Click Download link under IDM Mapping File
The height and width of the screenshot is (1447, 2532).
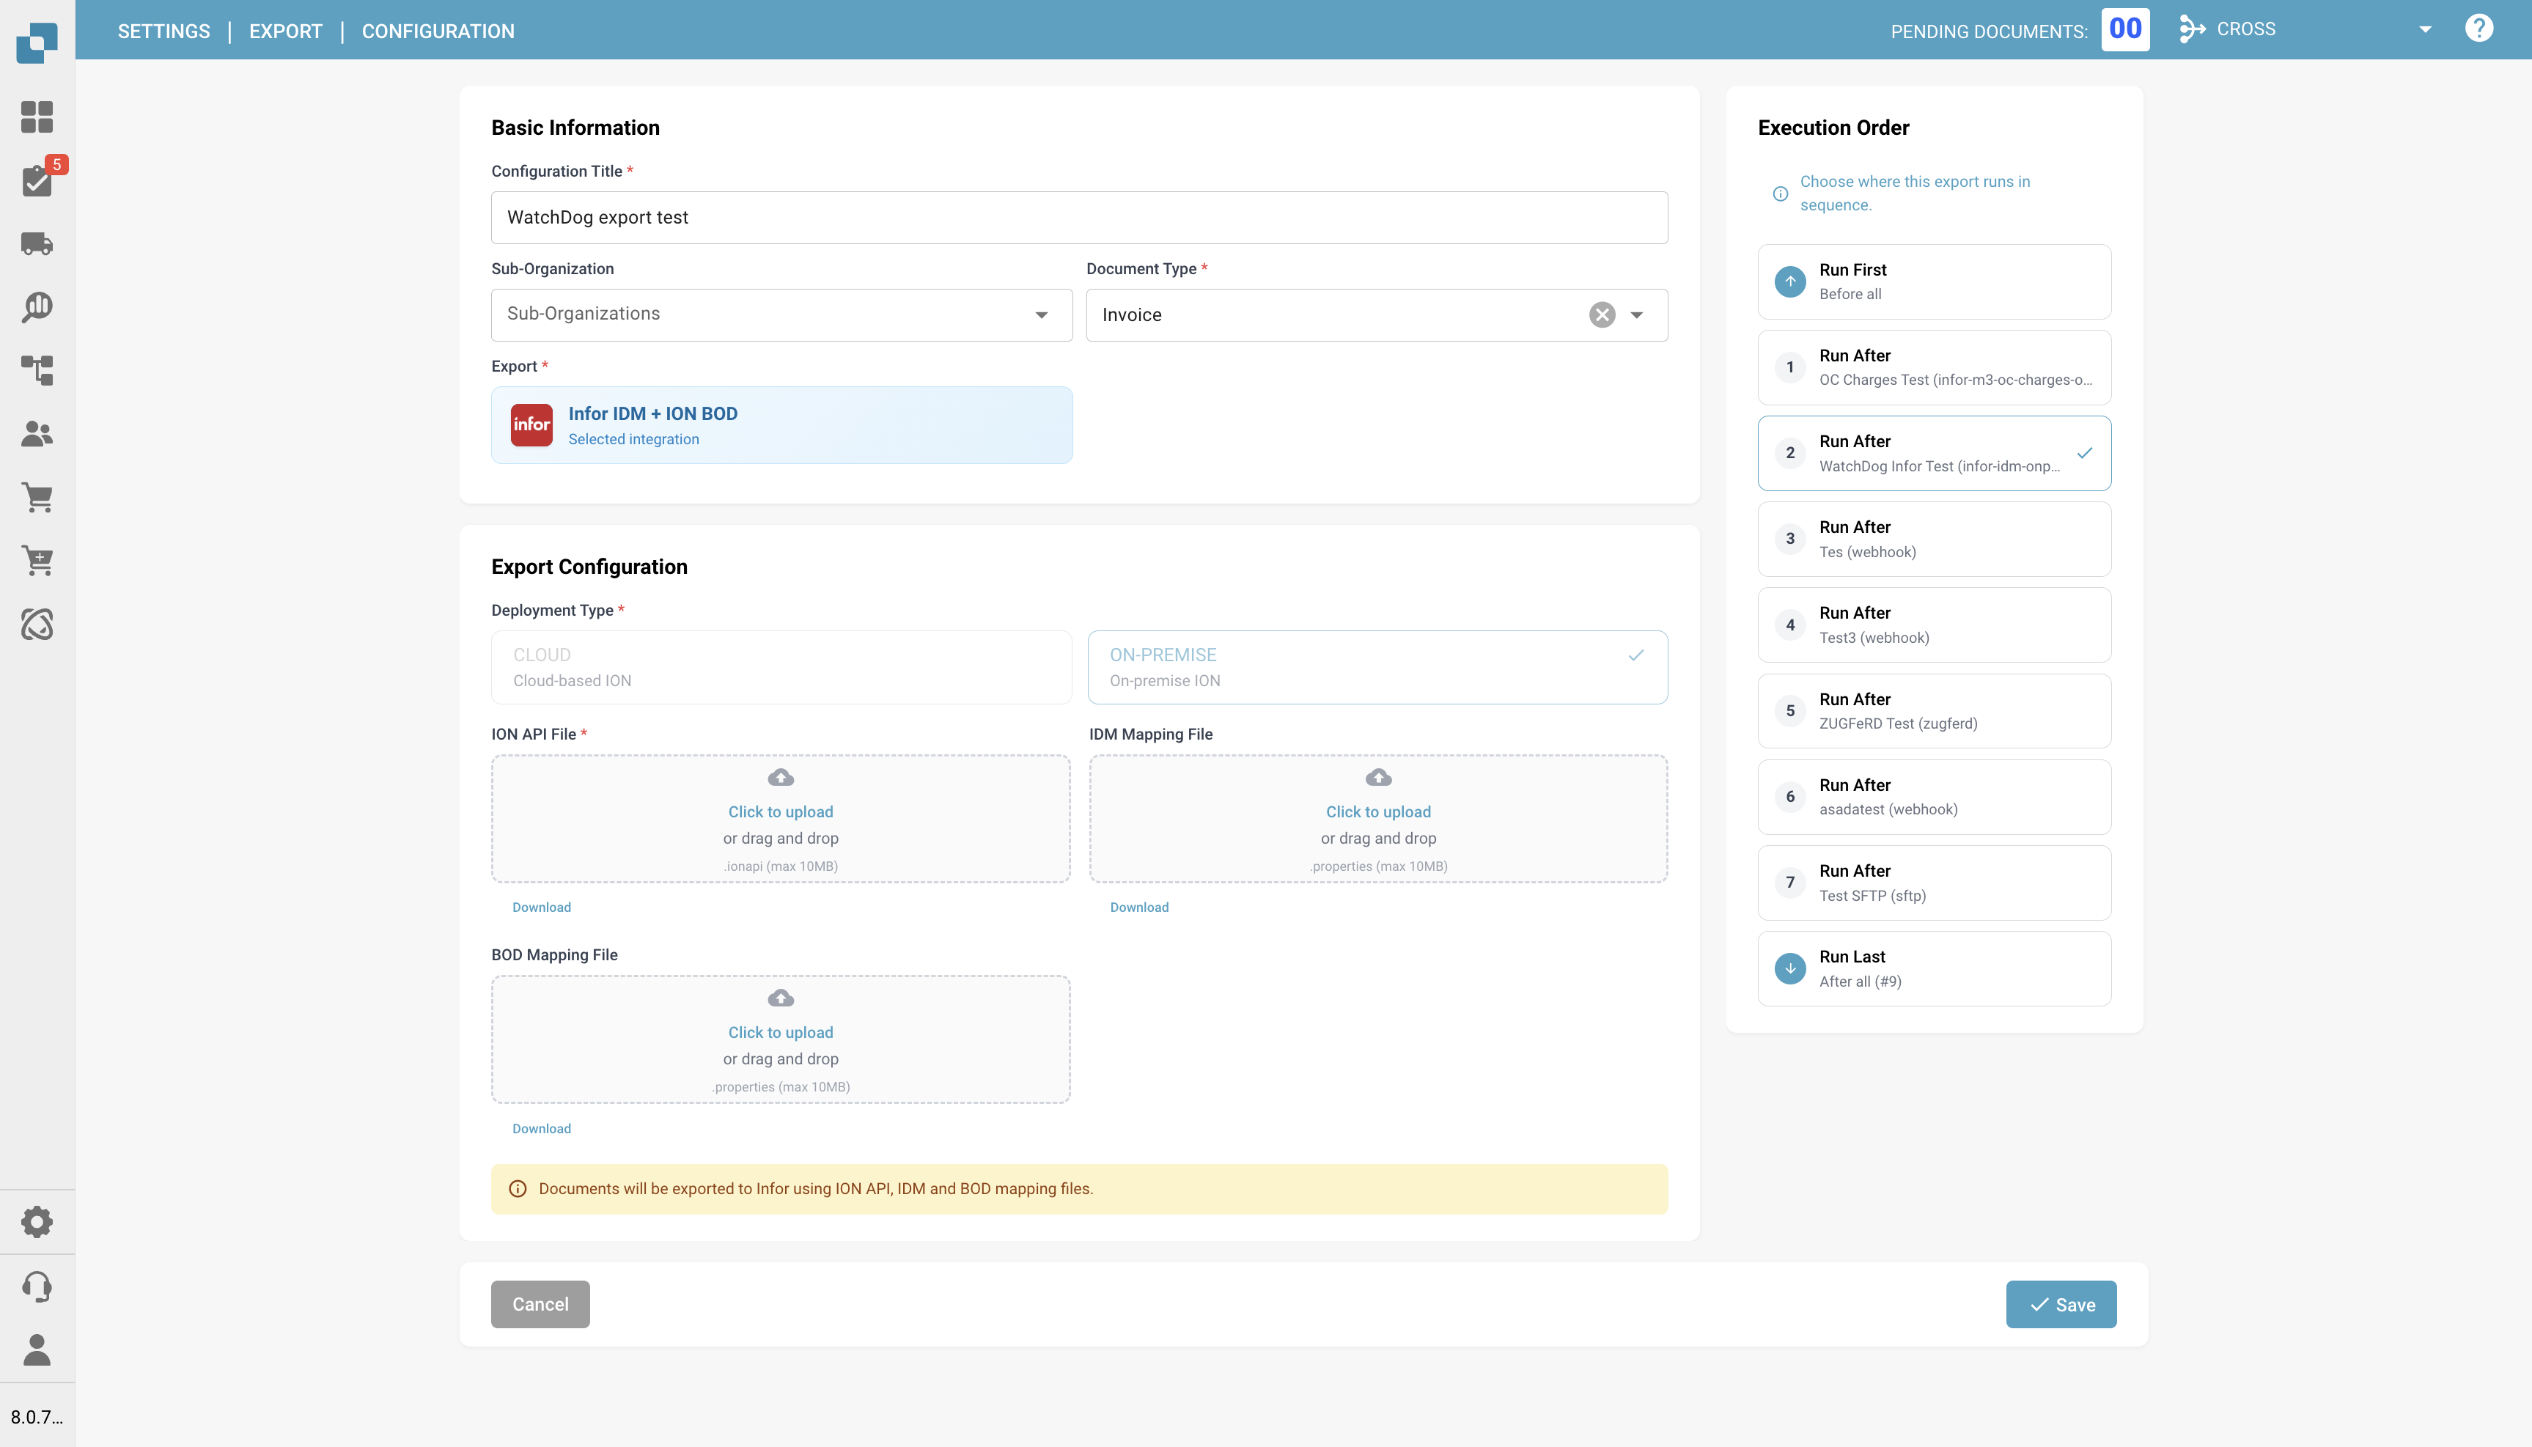[x=1138, y=907]
